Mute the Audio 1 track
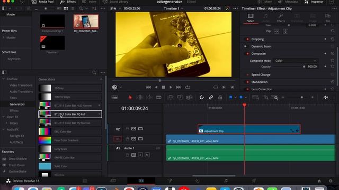 [x=147, y=155]
